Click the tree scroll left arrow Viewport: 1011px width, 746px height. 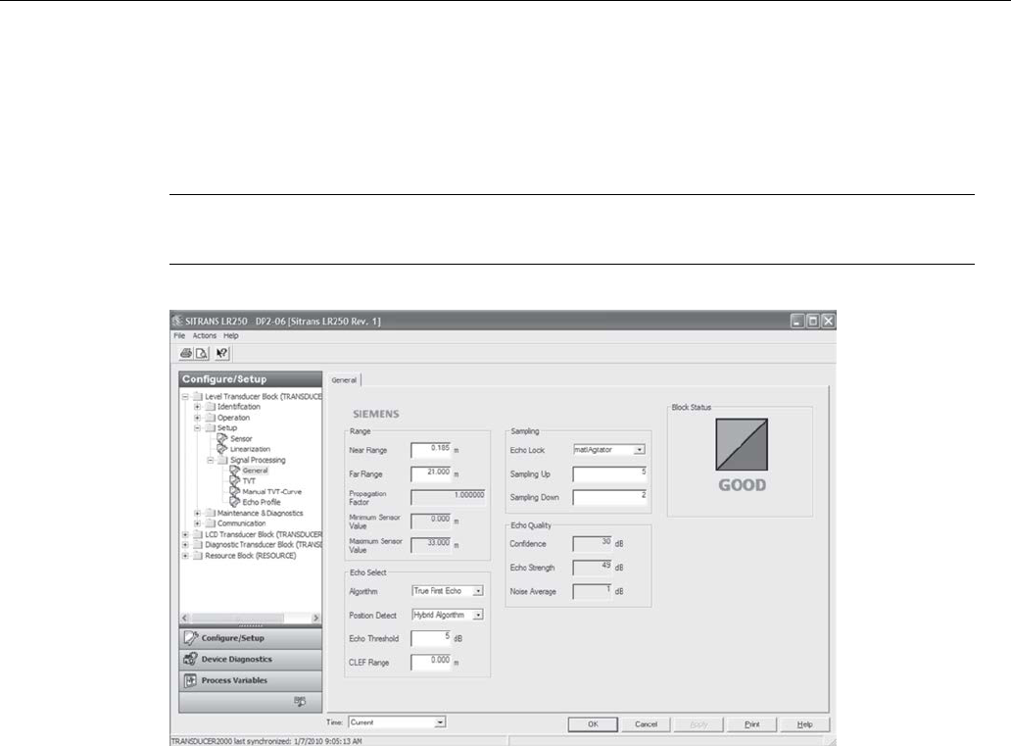tap(185, 618)
